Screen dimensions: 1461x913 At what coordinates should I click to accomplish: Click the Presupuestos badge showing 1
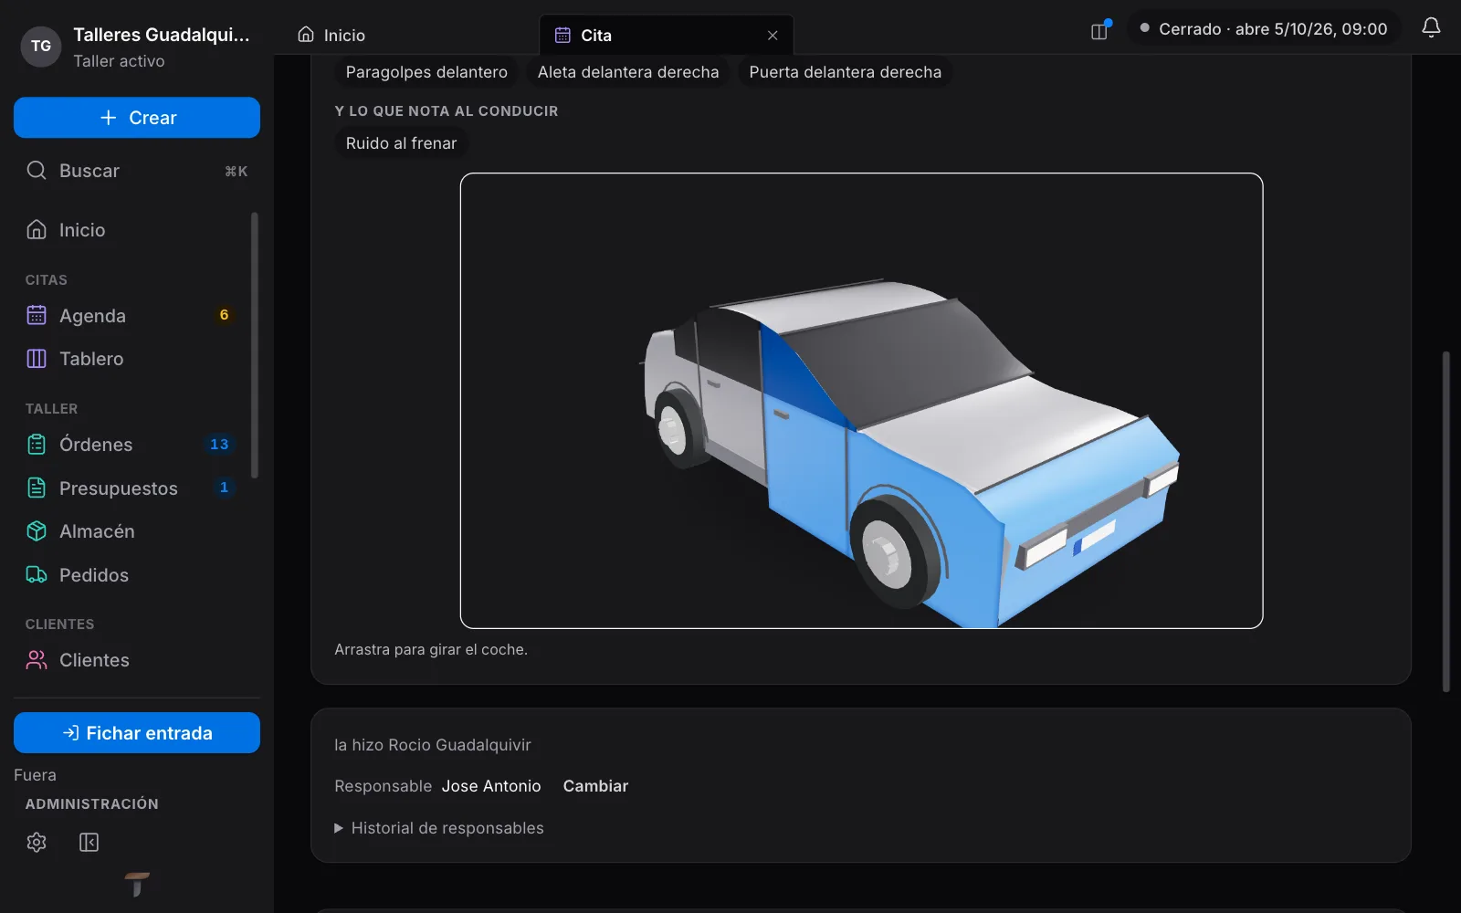[x=224, y=488]
